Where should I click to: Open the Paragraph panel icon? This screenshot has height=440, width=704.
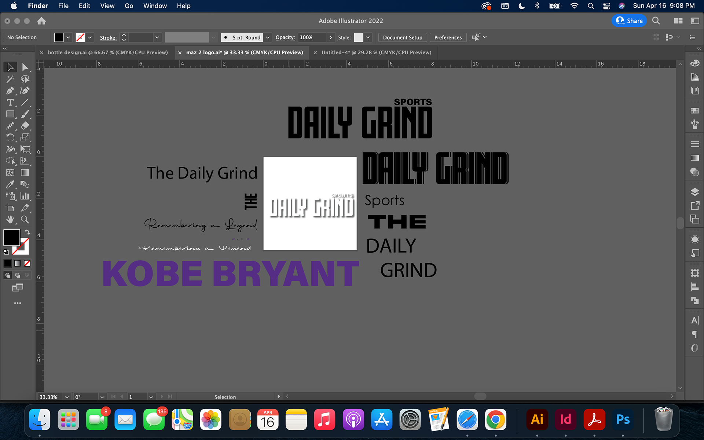click(x=694, y=334)
